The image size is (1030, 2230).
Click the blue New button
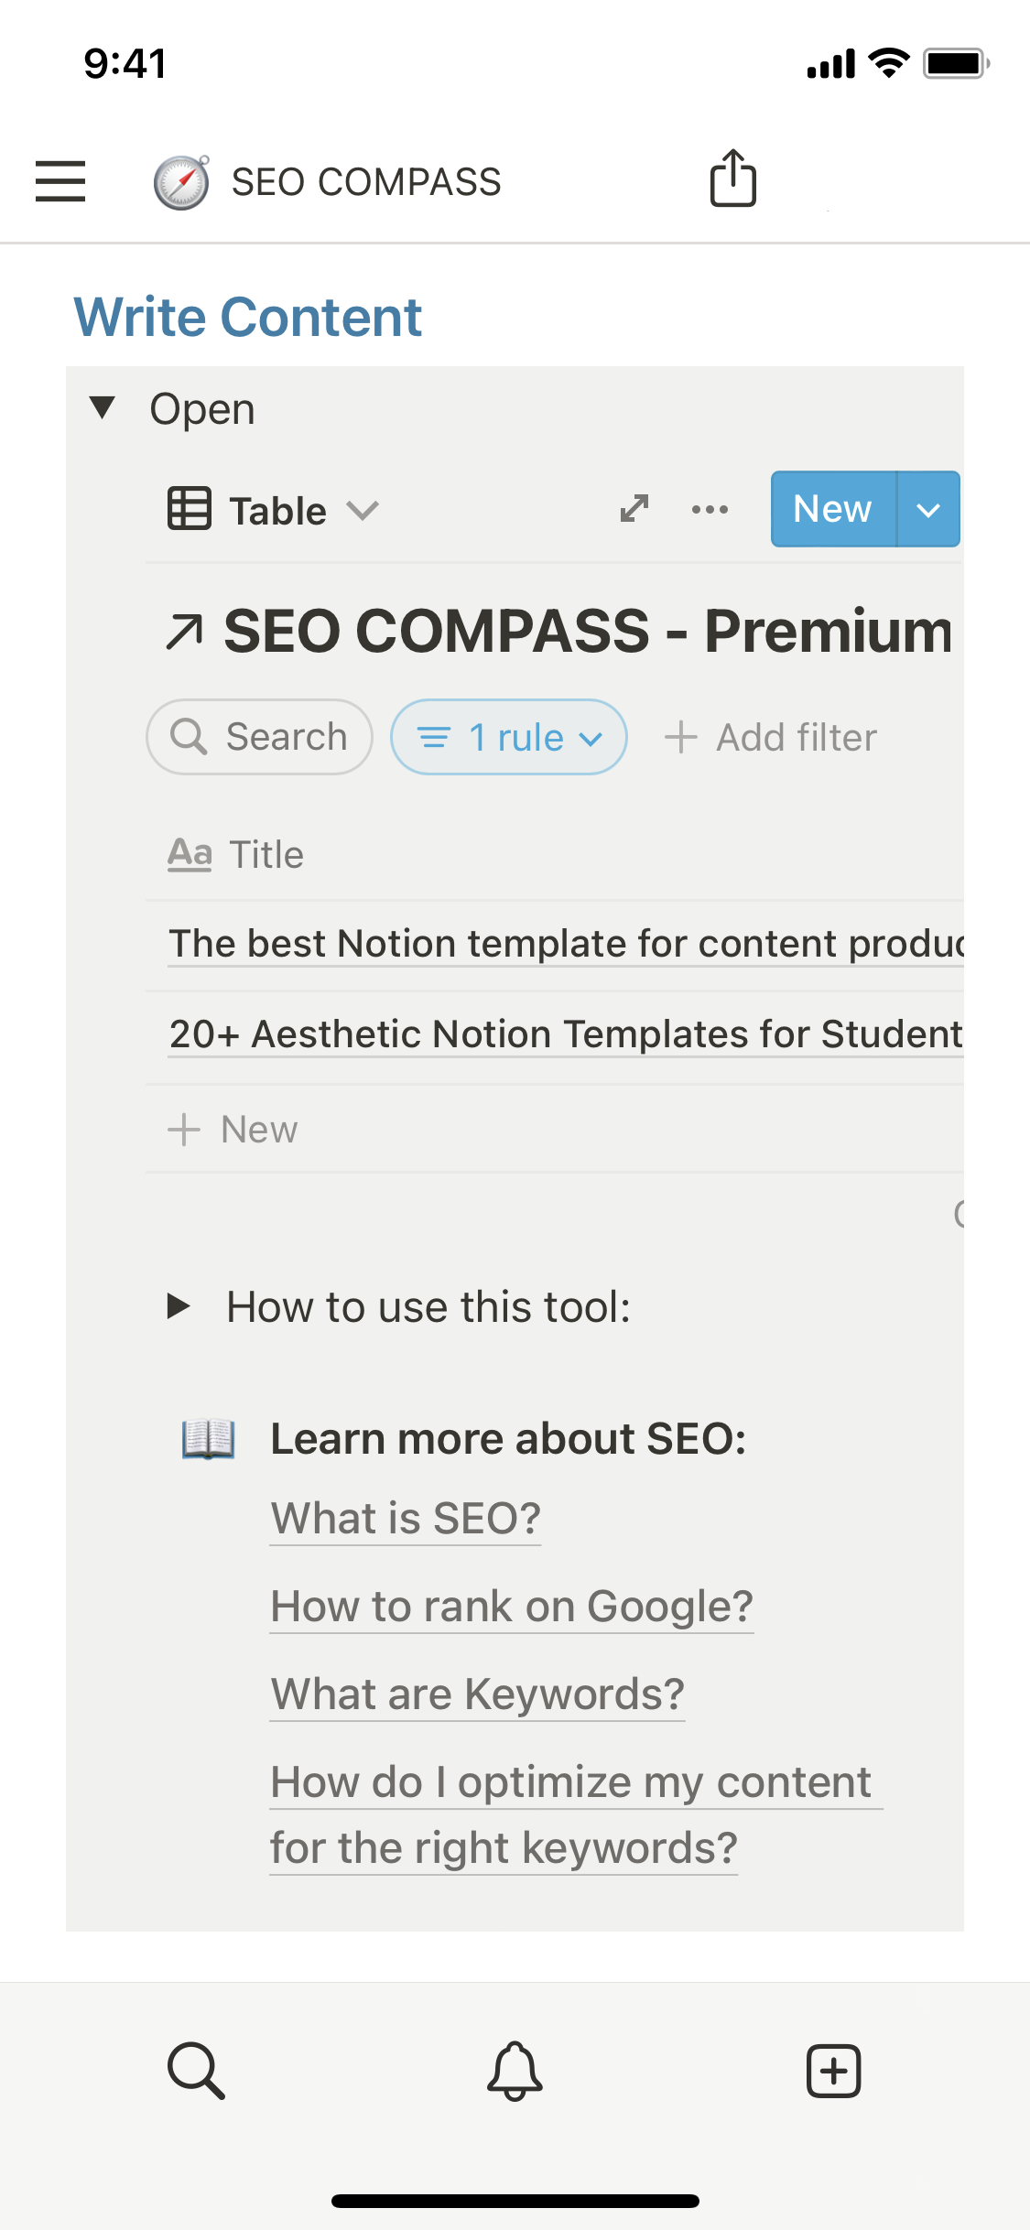(832, 509)
